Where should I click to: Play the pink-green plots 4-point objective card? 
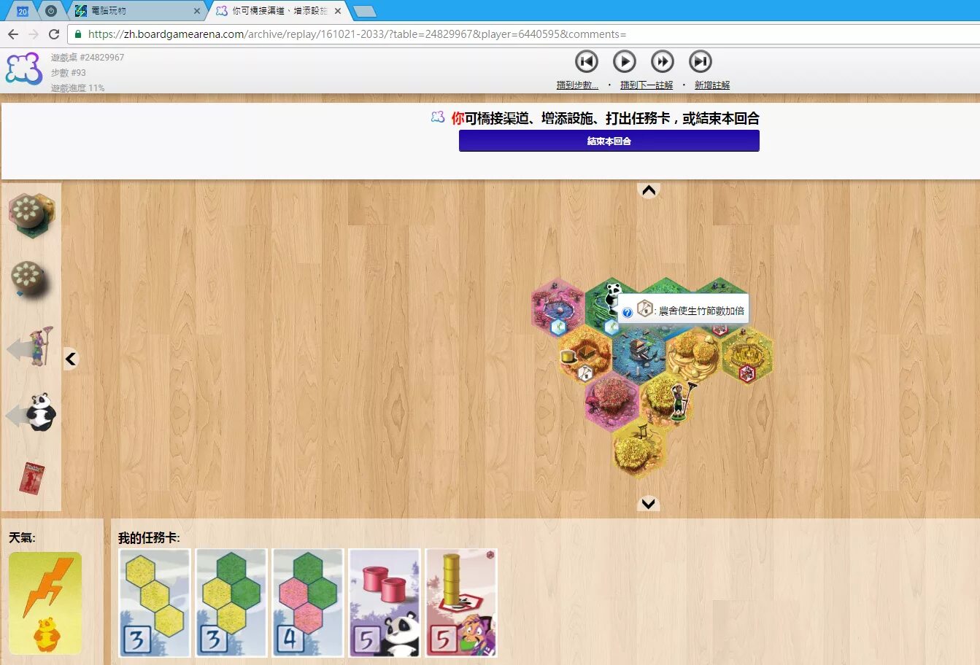tap(308, 603)
